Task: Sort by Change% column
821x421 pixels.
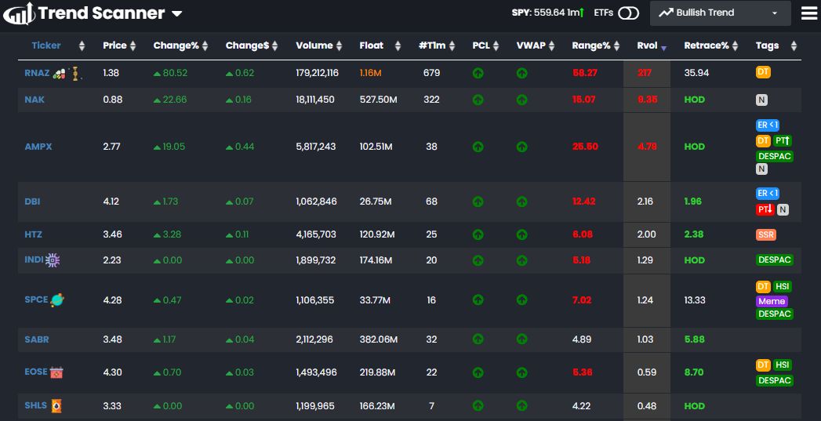Action: tap(180, 45)
